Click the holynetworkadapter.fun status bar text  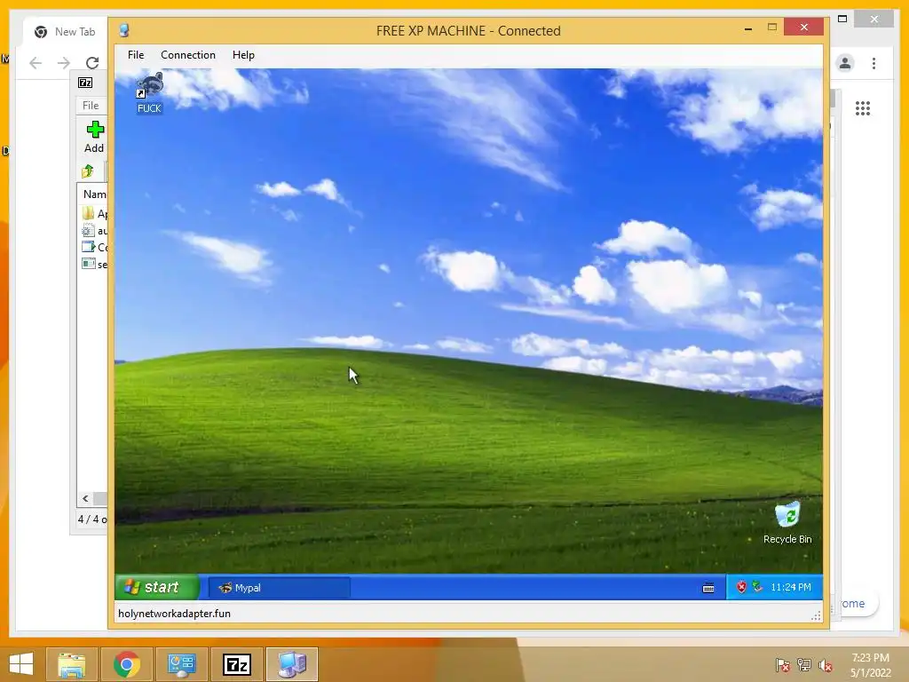[174, 613]
